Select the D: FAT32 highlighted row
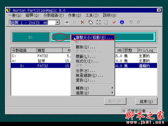Screen dimensions: 168x126 click(x=84, y=66)
